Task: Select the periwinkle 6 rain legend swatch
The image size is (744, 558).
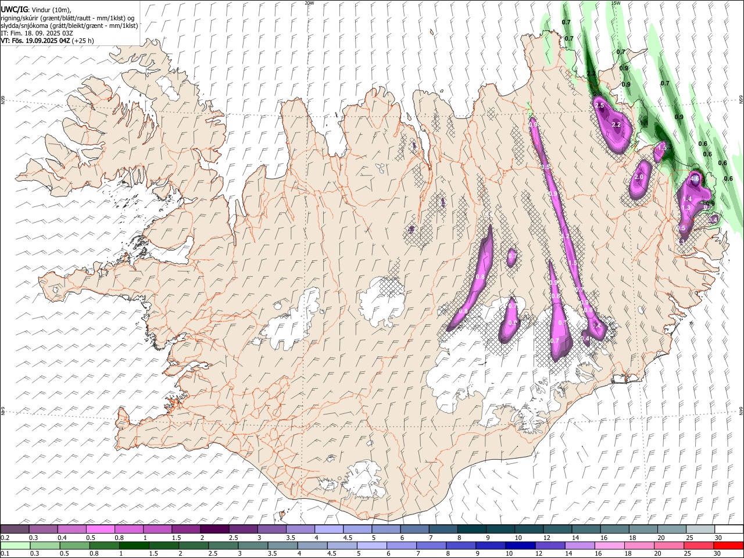Action: coord(402,546)
